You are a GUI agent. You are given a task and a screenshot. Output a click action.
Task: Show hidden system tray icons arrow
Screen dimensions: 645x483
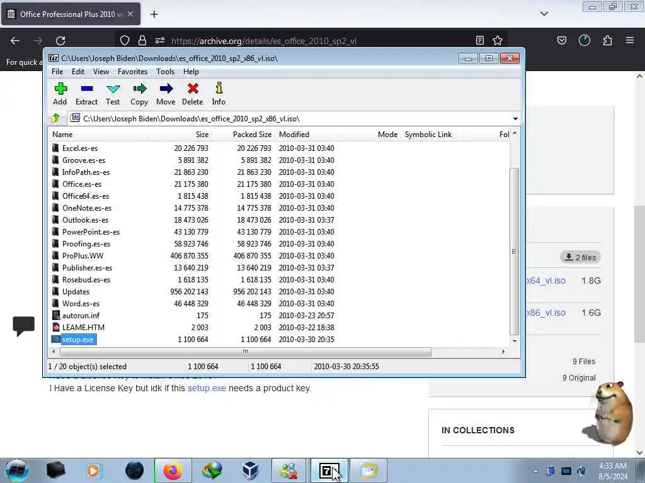coord(535,471)
